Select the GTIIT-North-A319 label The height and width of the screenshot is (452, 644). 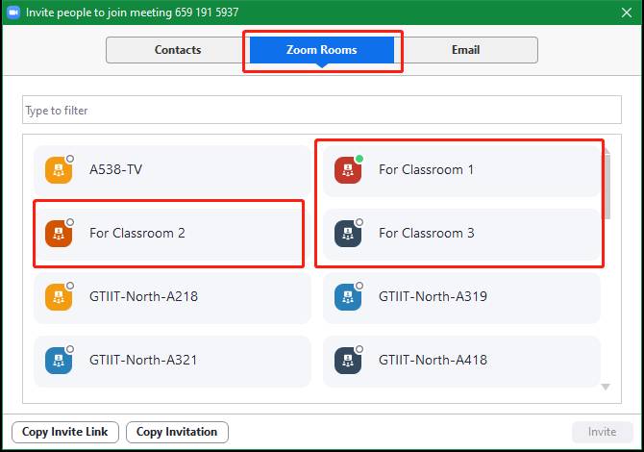click(x=433, y=296)
